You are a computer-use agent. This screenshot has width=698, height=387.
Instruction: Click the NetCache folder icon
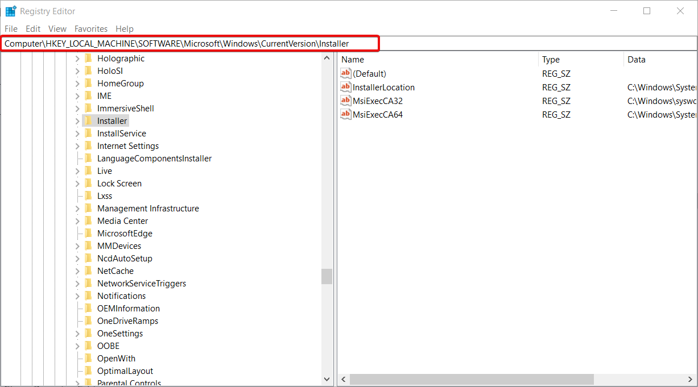click(x=88, y=271)
